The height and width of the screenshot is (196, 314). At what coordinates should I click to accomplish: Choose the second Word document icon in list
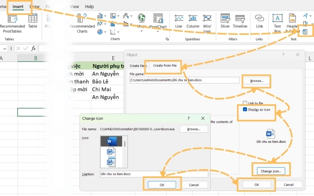pyautogui.click(x=111, y=152)
